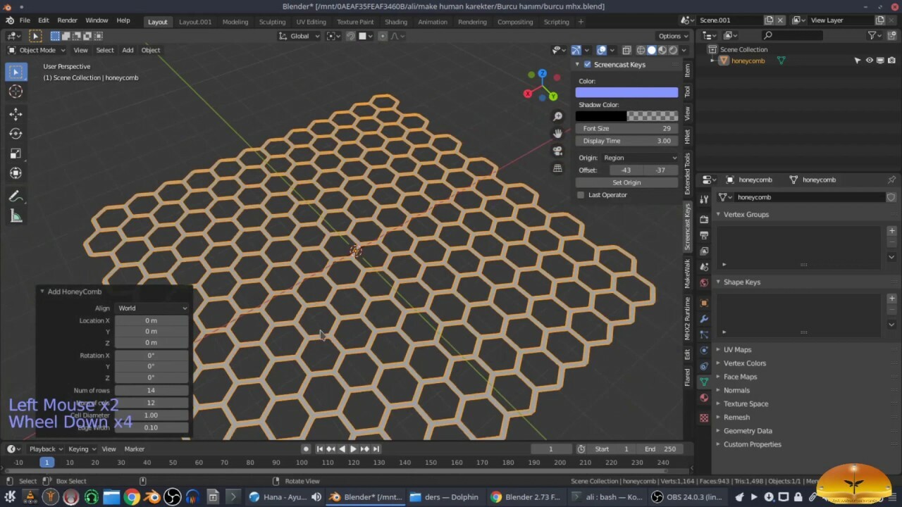
Task: Select the Move tool in the toolbar
Action: (x=16, y=113)
